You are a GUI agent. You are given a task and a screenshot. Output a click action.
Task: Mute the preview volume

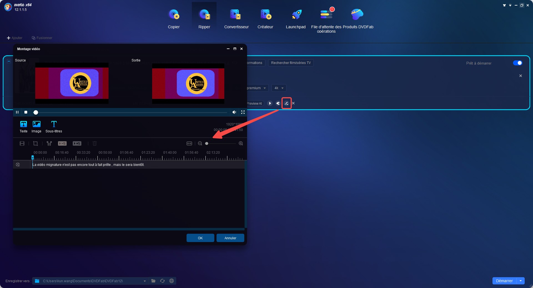[234, 112]
